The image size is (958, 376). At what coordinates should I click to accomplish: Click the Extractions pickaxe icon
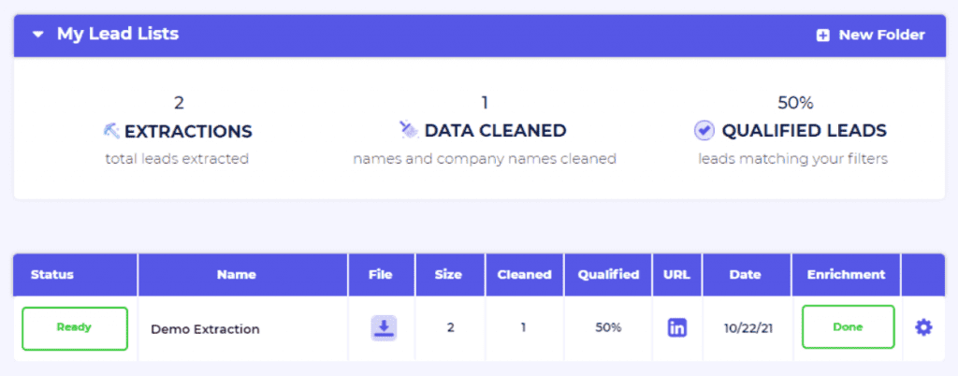click(112, 131)
